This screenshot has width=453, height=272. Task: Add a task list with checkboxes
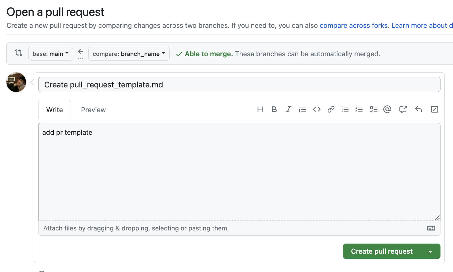(x=374, y=109)
